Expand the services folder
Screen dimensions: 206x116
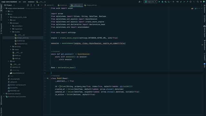tap(11, 46)
